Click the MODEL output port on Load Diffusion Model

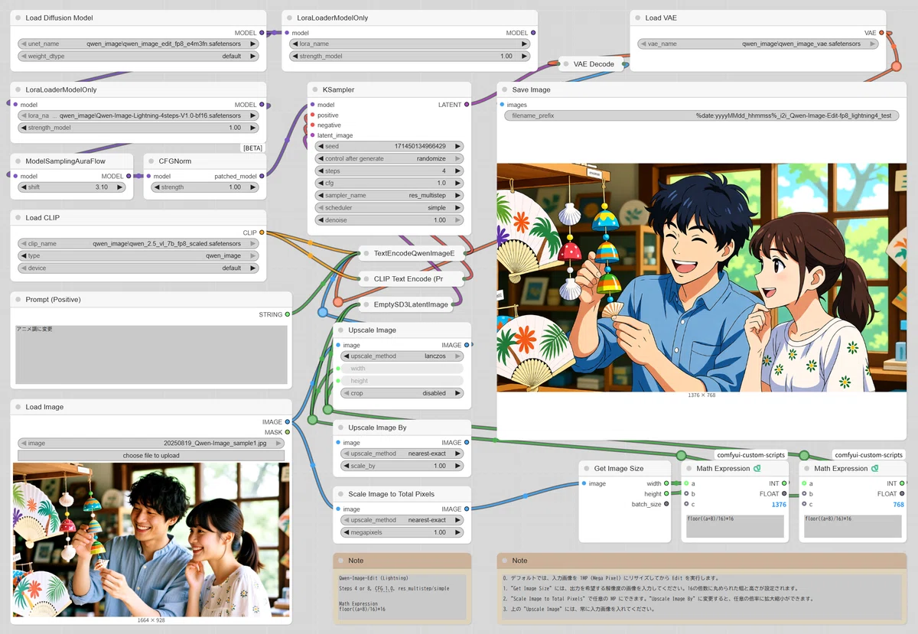click(262, 33)
